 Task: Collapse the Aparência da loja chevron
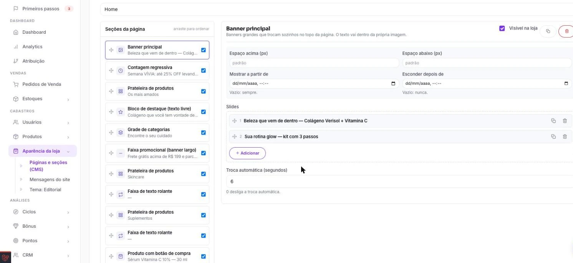(68, 151)
